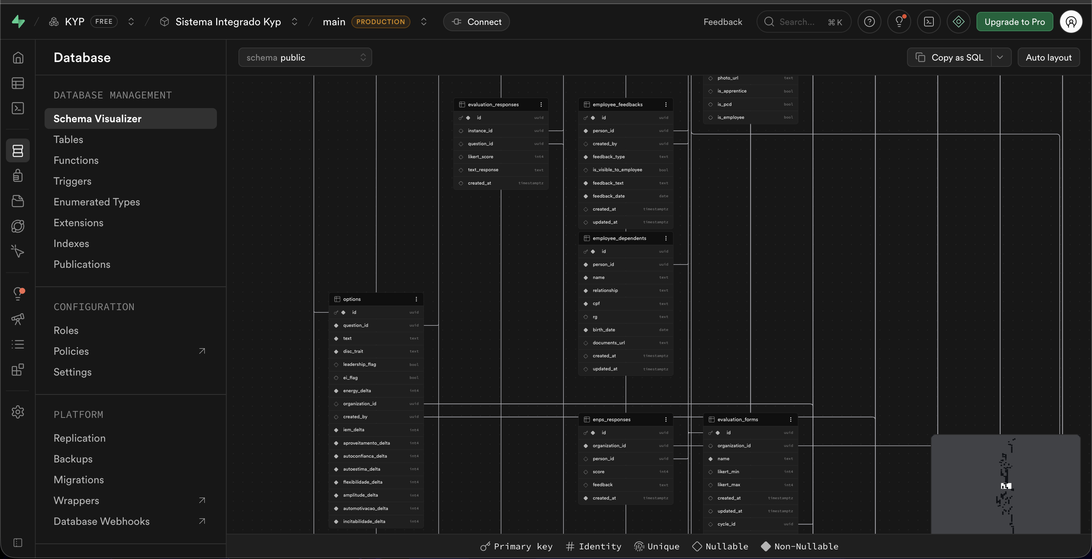
Task: Open the Indexes menu item
Action: [131, 243]
